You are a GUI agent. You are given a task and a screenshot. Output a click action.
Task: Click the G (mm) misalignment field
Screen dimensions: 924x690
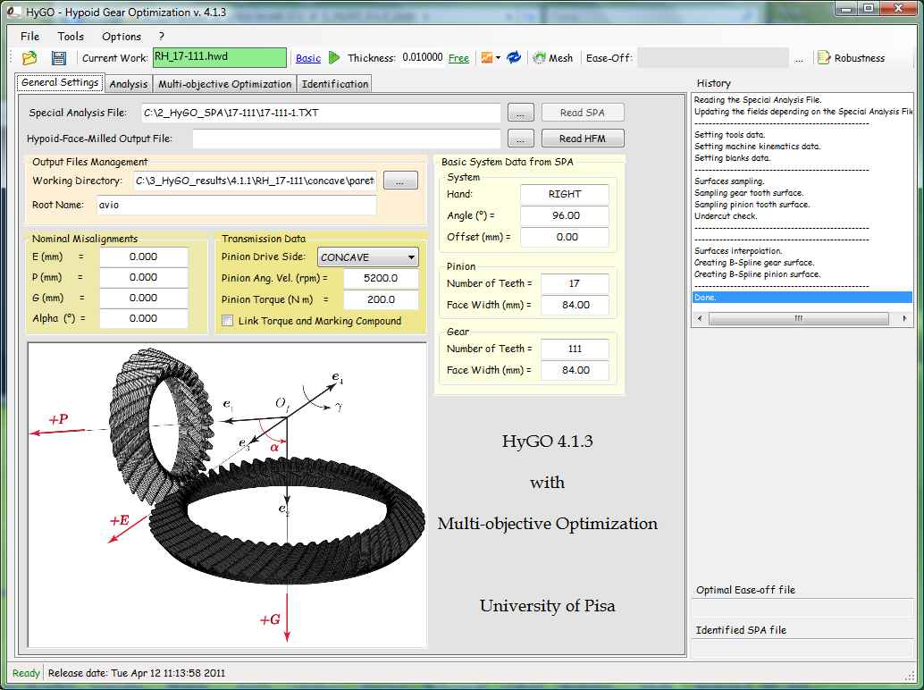click(x=143, y=298)
